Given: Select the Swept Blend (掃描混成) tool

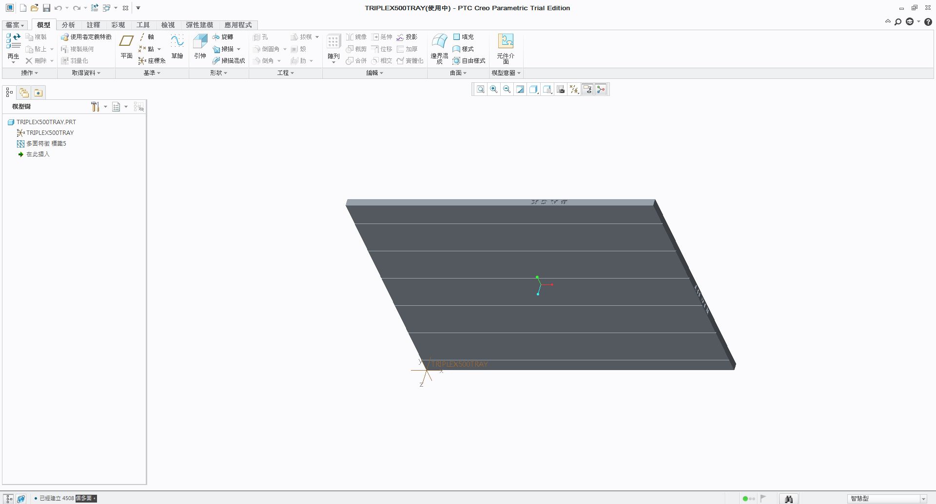Looking at the screenshot, I should [229, 61].
